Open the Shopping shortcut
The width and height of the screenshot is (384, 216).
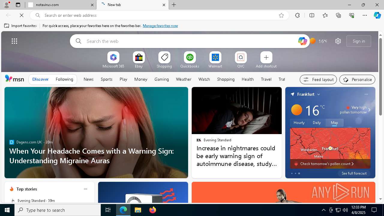coord(164,60)
